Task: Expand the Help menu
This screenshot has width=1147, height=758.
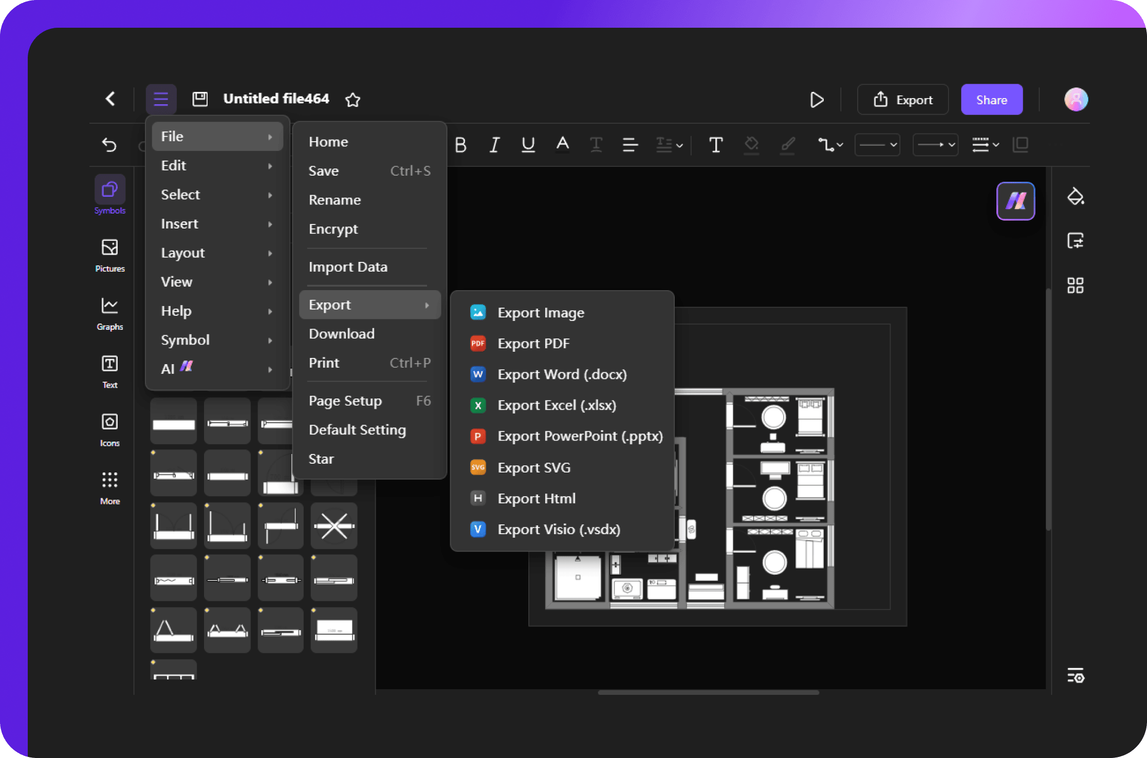Action: point(217,311)
